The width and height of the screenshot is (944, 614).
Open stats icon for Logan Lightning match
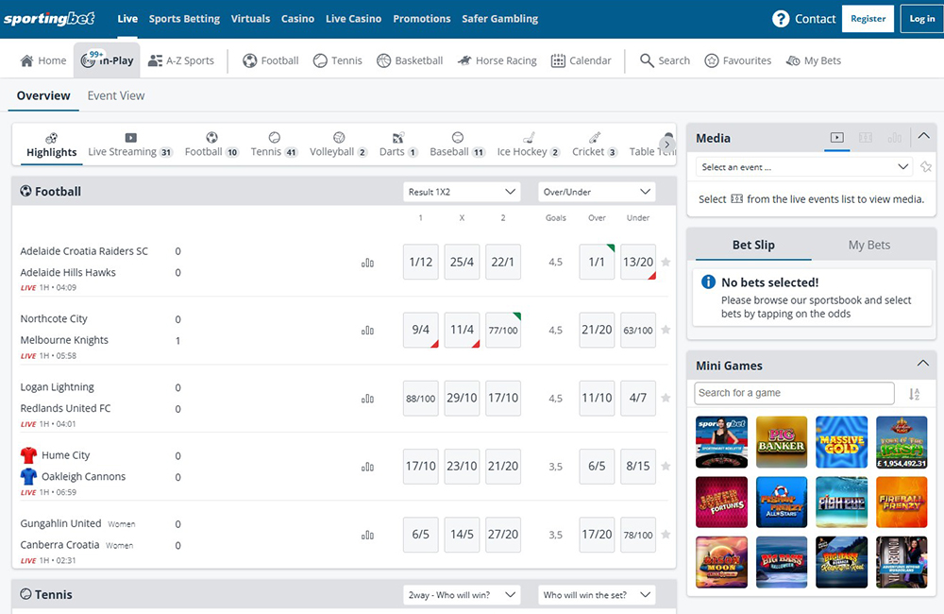tap(367, 399)
